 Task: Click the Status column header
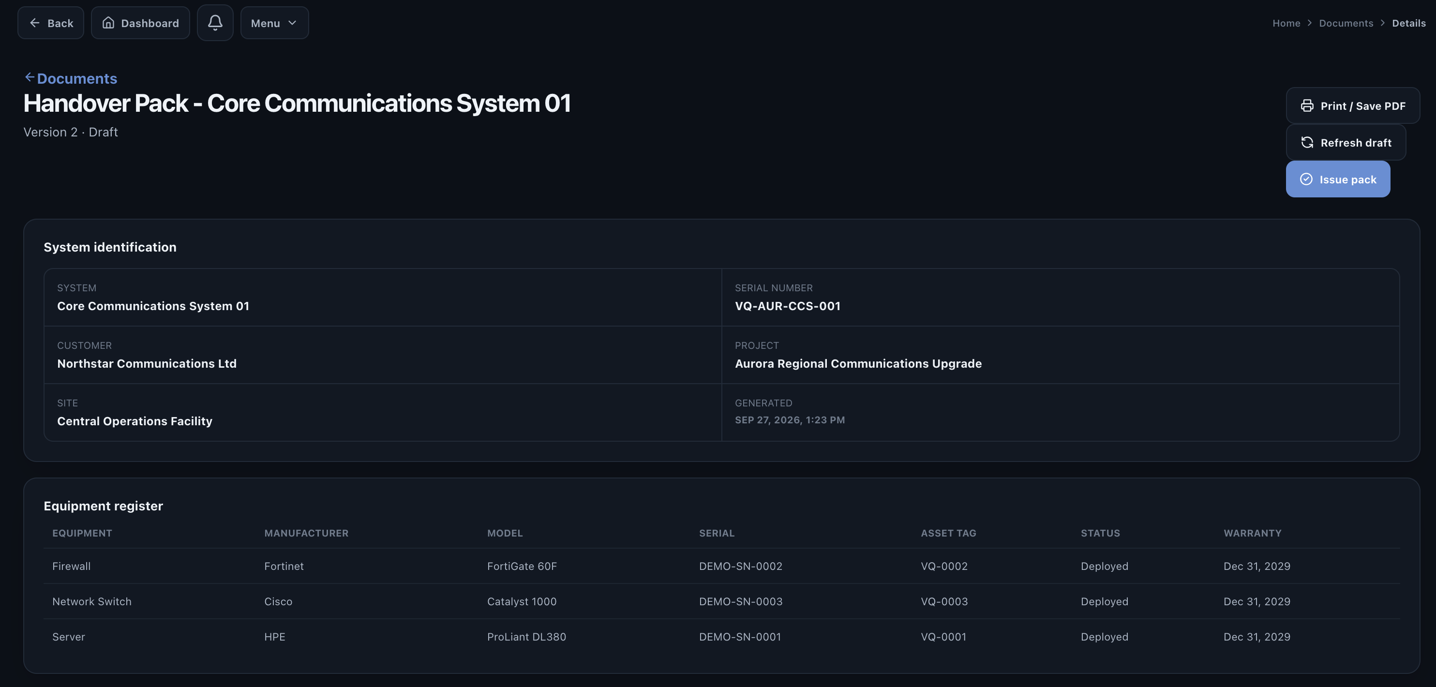click(1100, 533)
